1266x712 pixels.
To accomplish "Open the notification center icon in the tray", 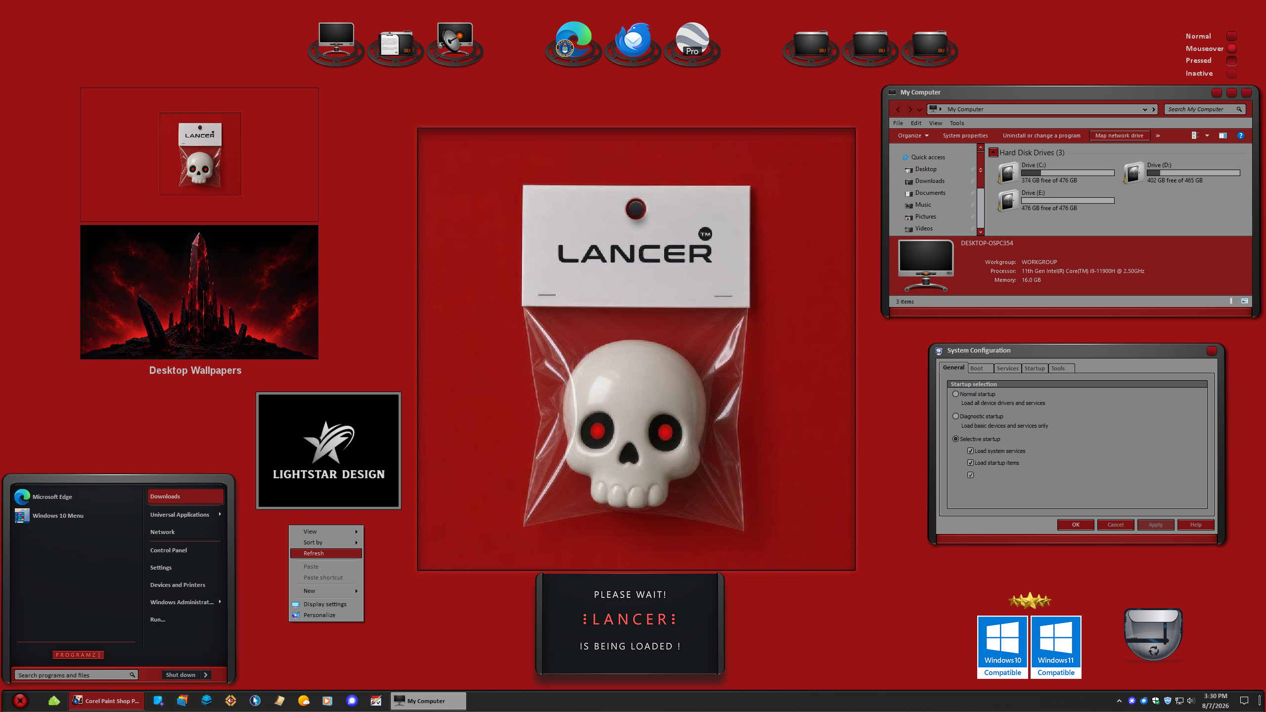I will pyautogui.click(x=1244, y=701).
